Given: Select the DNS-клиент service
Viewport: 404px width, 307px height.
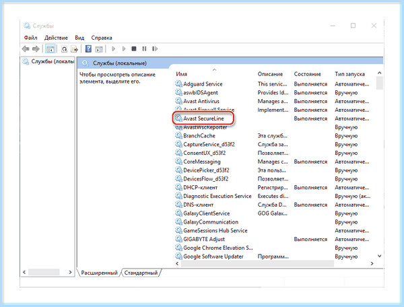Looking at the screenshot, I should (x=198, y=205).
